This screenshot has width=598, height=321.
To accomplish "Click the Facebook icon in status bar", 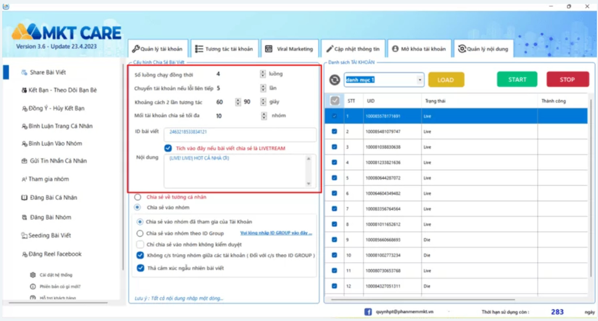I will pos(368,312).
